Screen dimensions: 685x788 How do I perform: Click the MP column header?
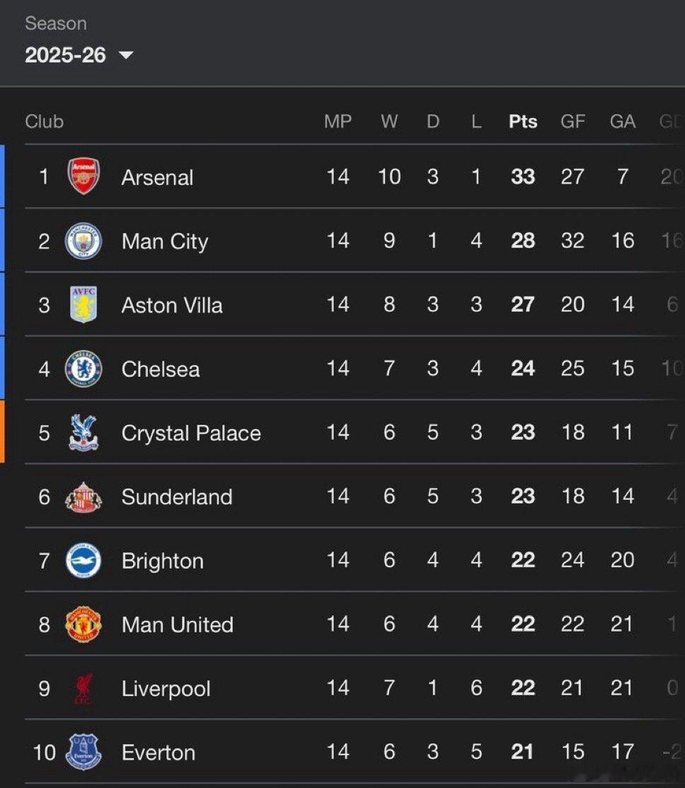(338, 122)
